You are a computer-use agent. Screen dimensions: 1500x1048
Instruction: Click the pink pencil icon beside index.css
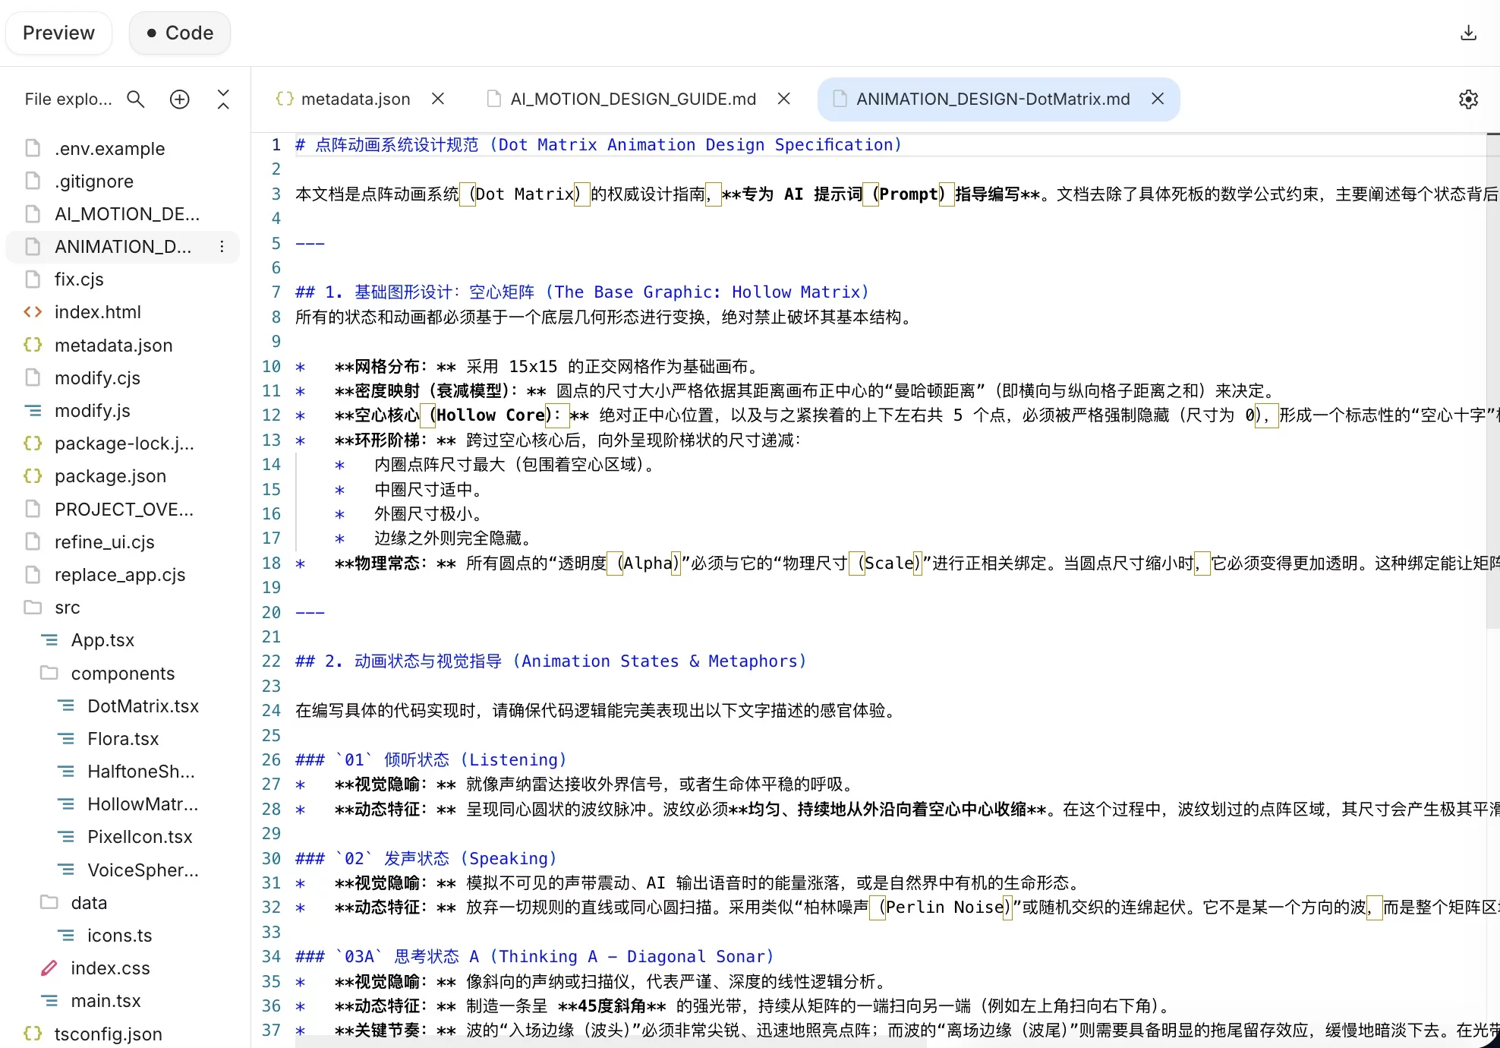coord(49,968)
